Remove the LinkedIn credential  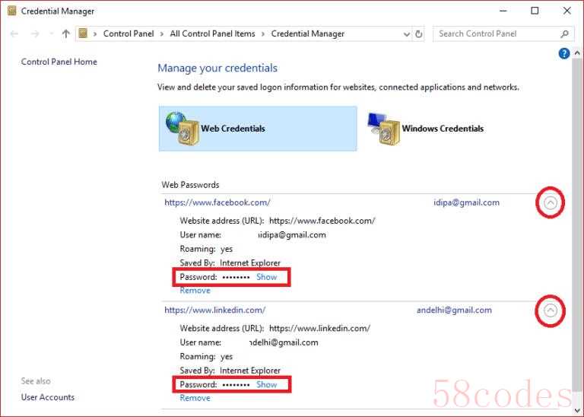195,399
